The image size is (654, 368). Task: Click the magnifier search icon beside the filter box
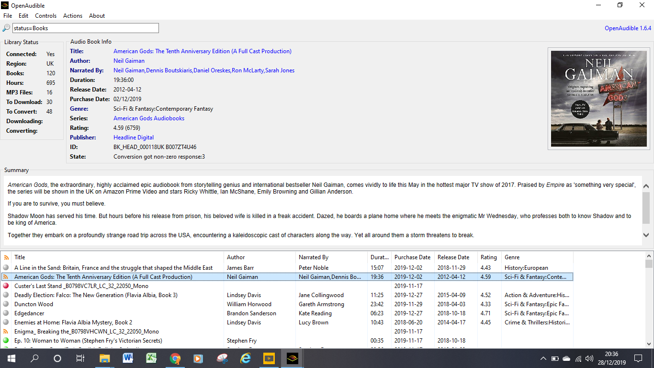pos(6,28)
